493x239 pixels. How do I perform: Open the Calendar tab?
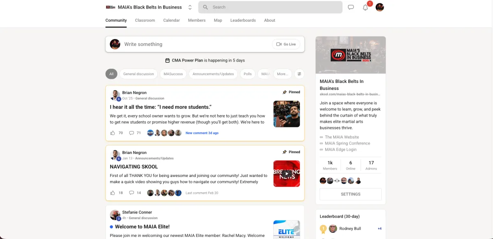pos(171,20)
